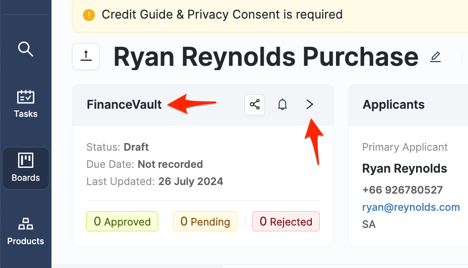Screen dimensions: 468x268
Task: Click the orange warning icon in banner
Action: coord(89,15)
